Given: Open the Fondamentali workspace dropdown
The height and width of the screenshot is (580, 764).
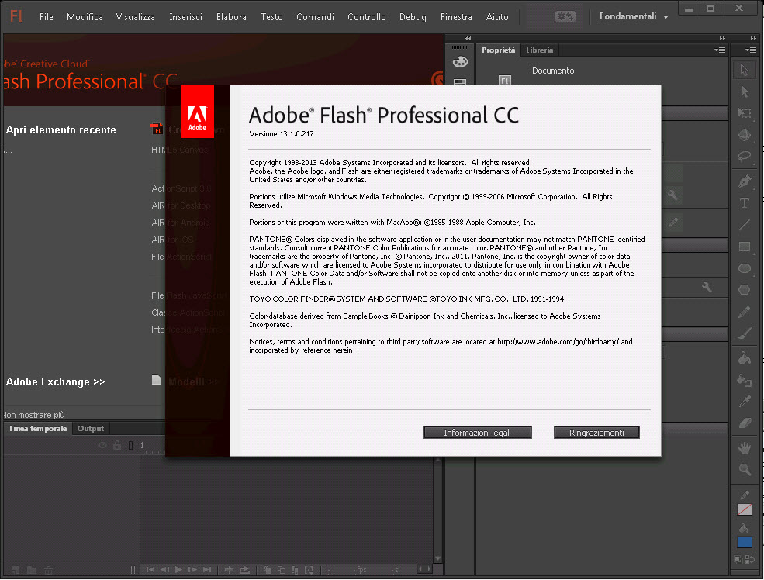Looking at the screenshot, I should click(633, 16).
